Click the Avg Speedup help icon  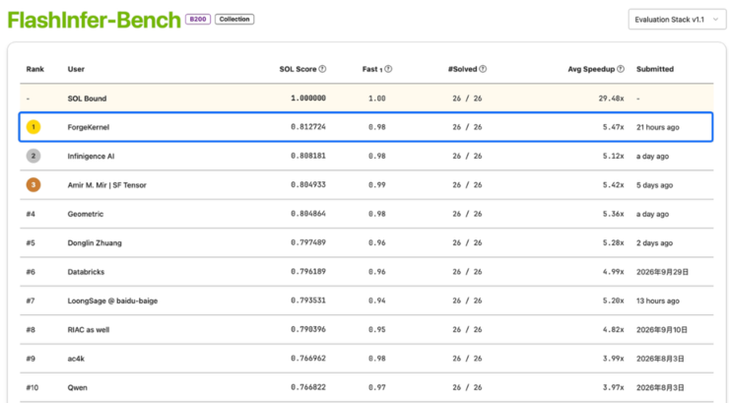(621, 69)
